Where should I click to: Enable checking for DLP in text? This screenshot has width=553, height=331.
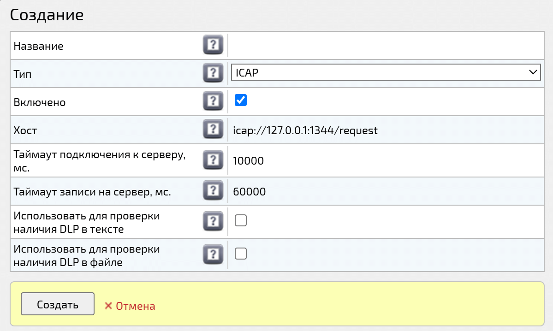(x=240, y=221)
